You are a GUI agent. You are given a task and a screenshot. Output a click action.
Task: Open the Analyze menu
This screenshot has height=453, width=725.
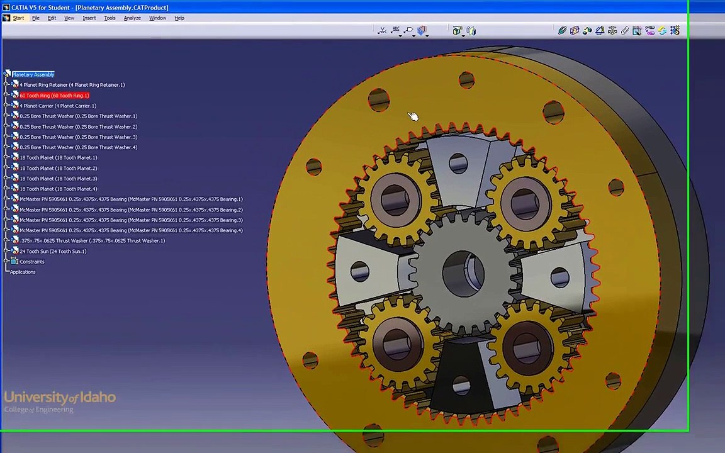coord(132,18)
